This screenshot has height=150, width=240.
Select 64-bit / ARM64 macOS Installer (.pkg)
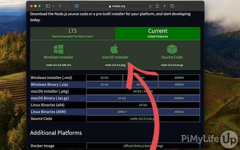pyautogui.click(x=143, y=91)
